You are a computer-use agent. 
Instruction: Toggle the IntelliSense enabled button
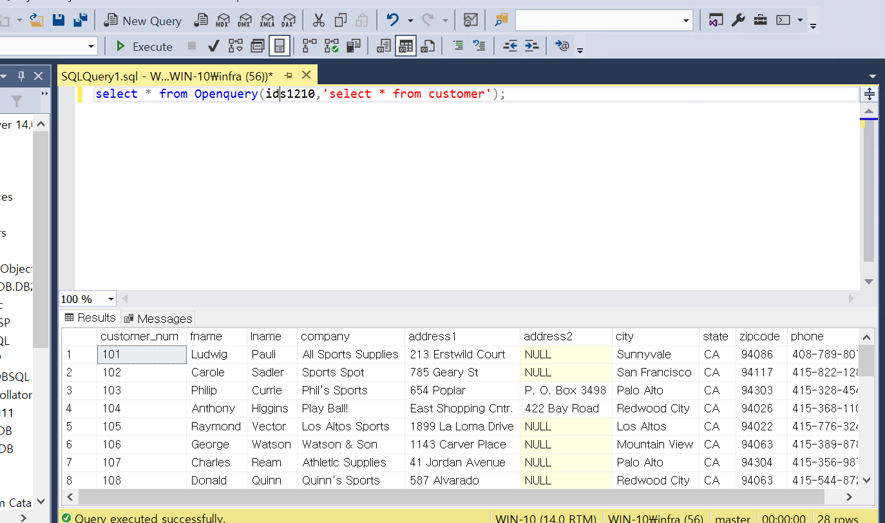coord(279,46)
